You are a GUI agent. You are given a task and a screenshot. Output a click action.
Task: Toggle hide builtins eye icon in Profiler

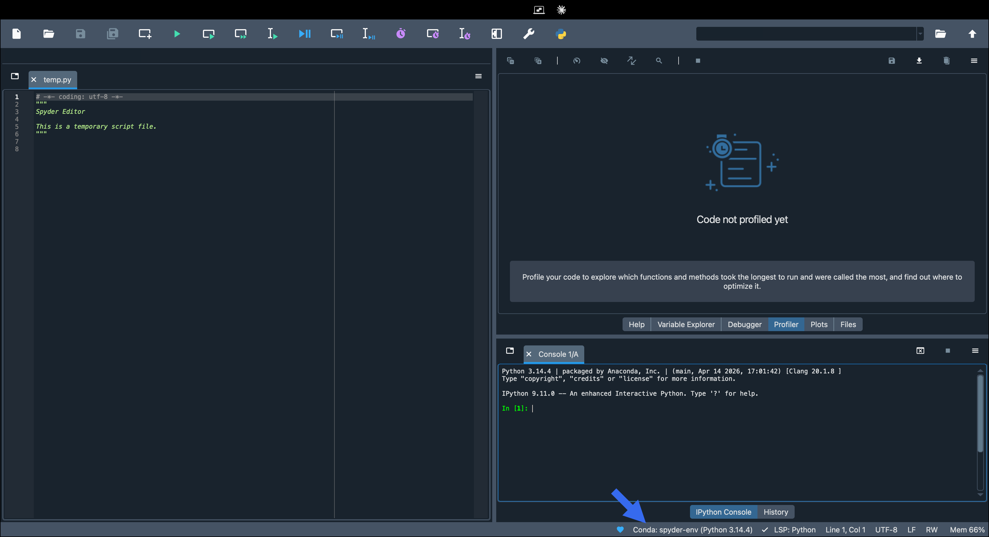click(604, 61)
